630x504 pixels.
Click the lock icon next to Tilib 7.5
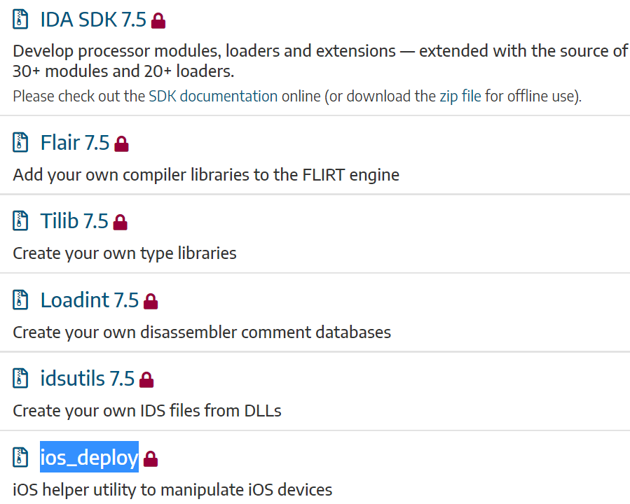pyautogui.click(x=121, y=223)
